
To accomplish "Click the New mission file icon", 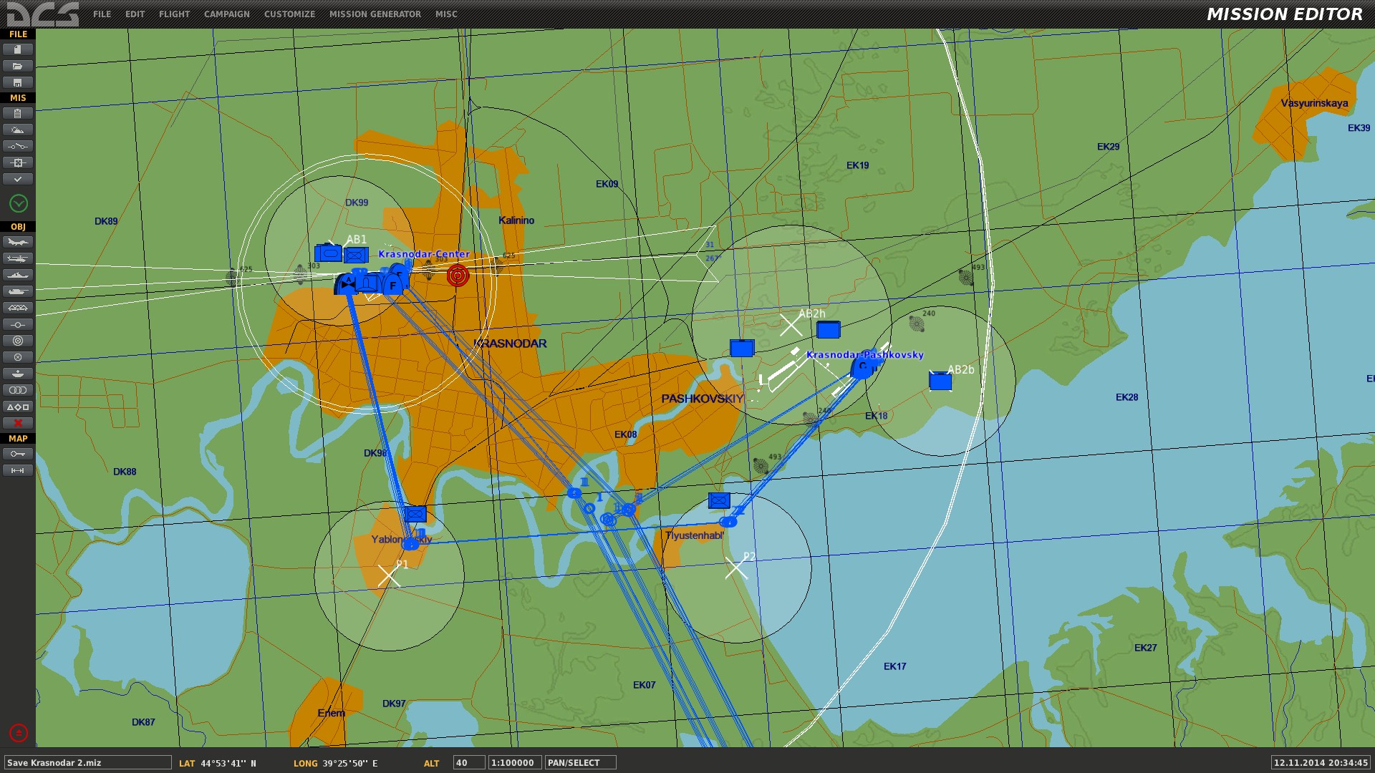I will pos(18,49).
